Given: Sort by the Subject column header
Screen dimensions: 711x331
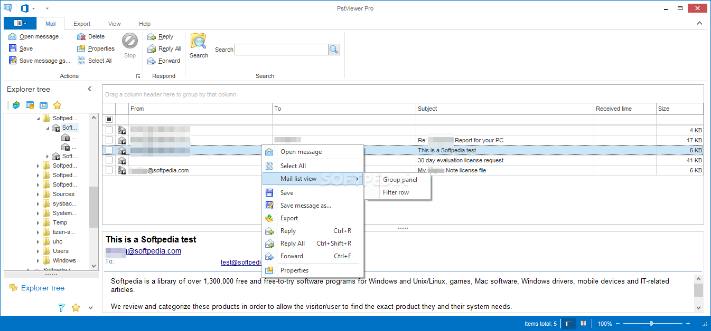Looking at the screenshot, I should [x=505, y=109].
